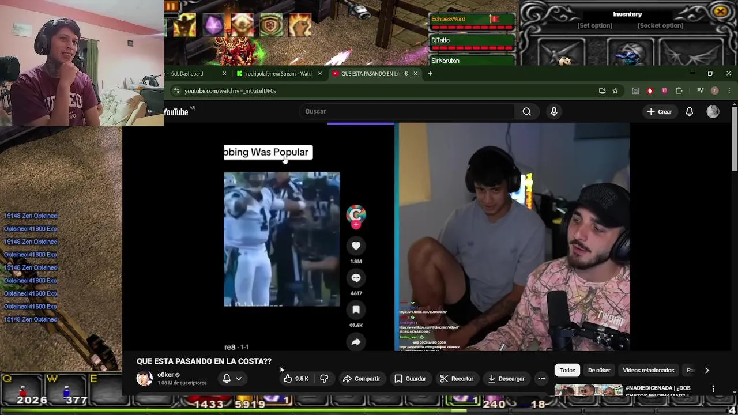This screenshot has width=738, height=415.
Task: Close the game Inventory panel
Action: [x=720, y=11]
